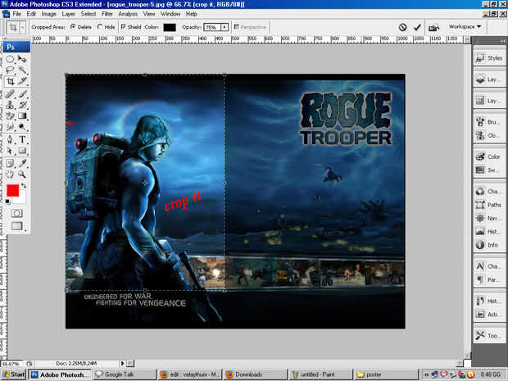Select the Eraser tool
The height and width of the screenshot is (381, 508).
point(10,116)
